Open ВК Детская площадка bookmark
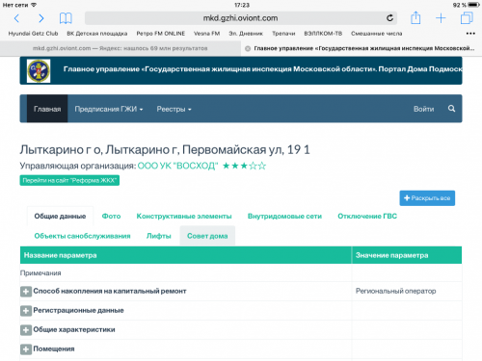Image resolution: width=482 pixels, height=361 pixels. pos(97,34)
